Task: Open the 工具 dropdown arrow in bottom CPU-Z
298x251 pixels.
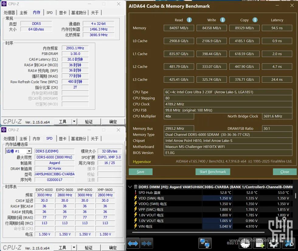Action: coord(74,247)
